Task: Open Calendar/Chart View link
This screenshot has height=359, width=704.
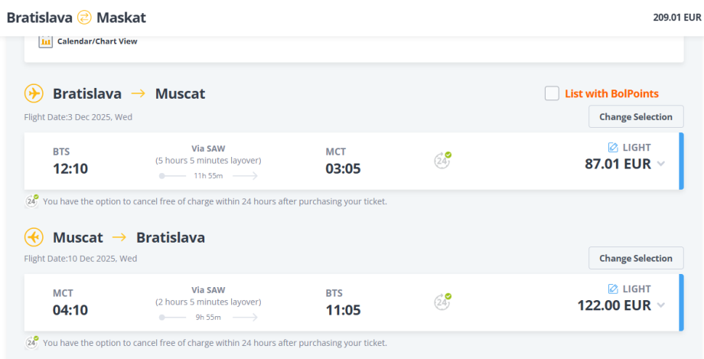Action: [97, 41]
